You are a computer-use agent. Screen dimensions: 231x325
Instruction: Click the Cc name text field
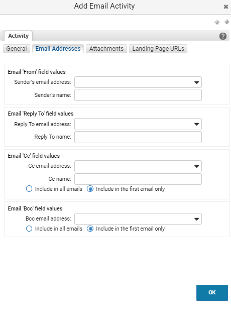click(x=138, y=179)
